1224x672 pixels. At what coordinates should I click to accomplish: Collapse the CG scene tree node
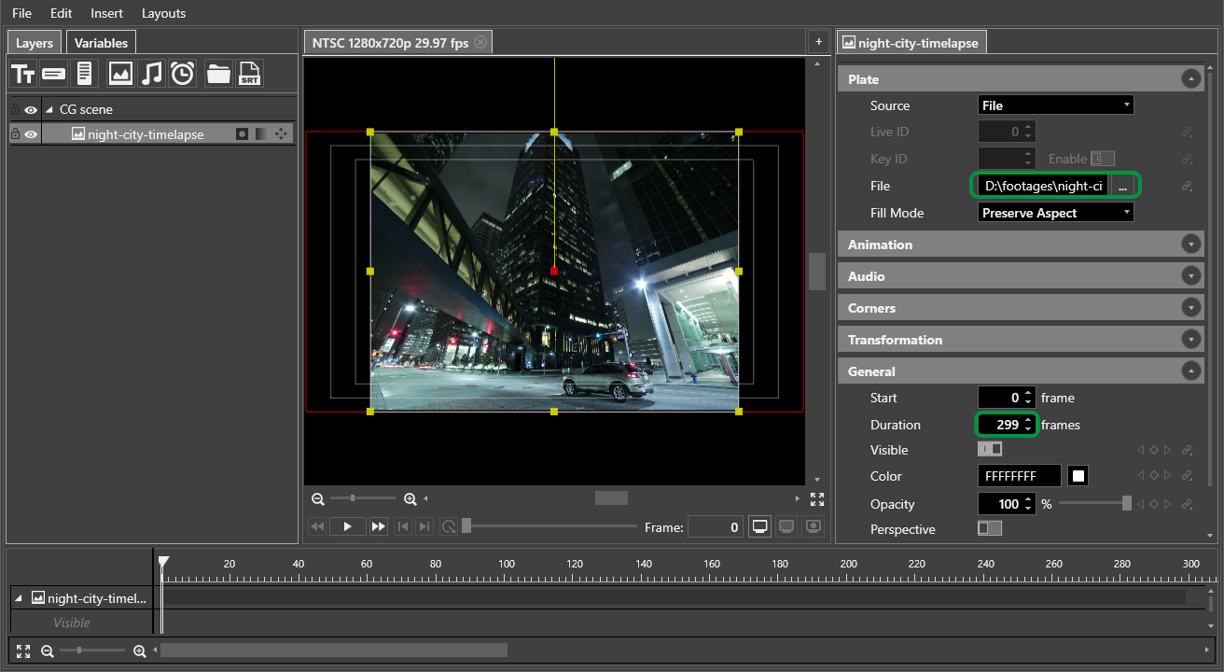coord(49,109)
